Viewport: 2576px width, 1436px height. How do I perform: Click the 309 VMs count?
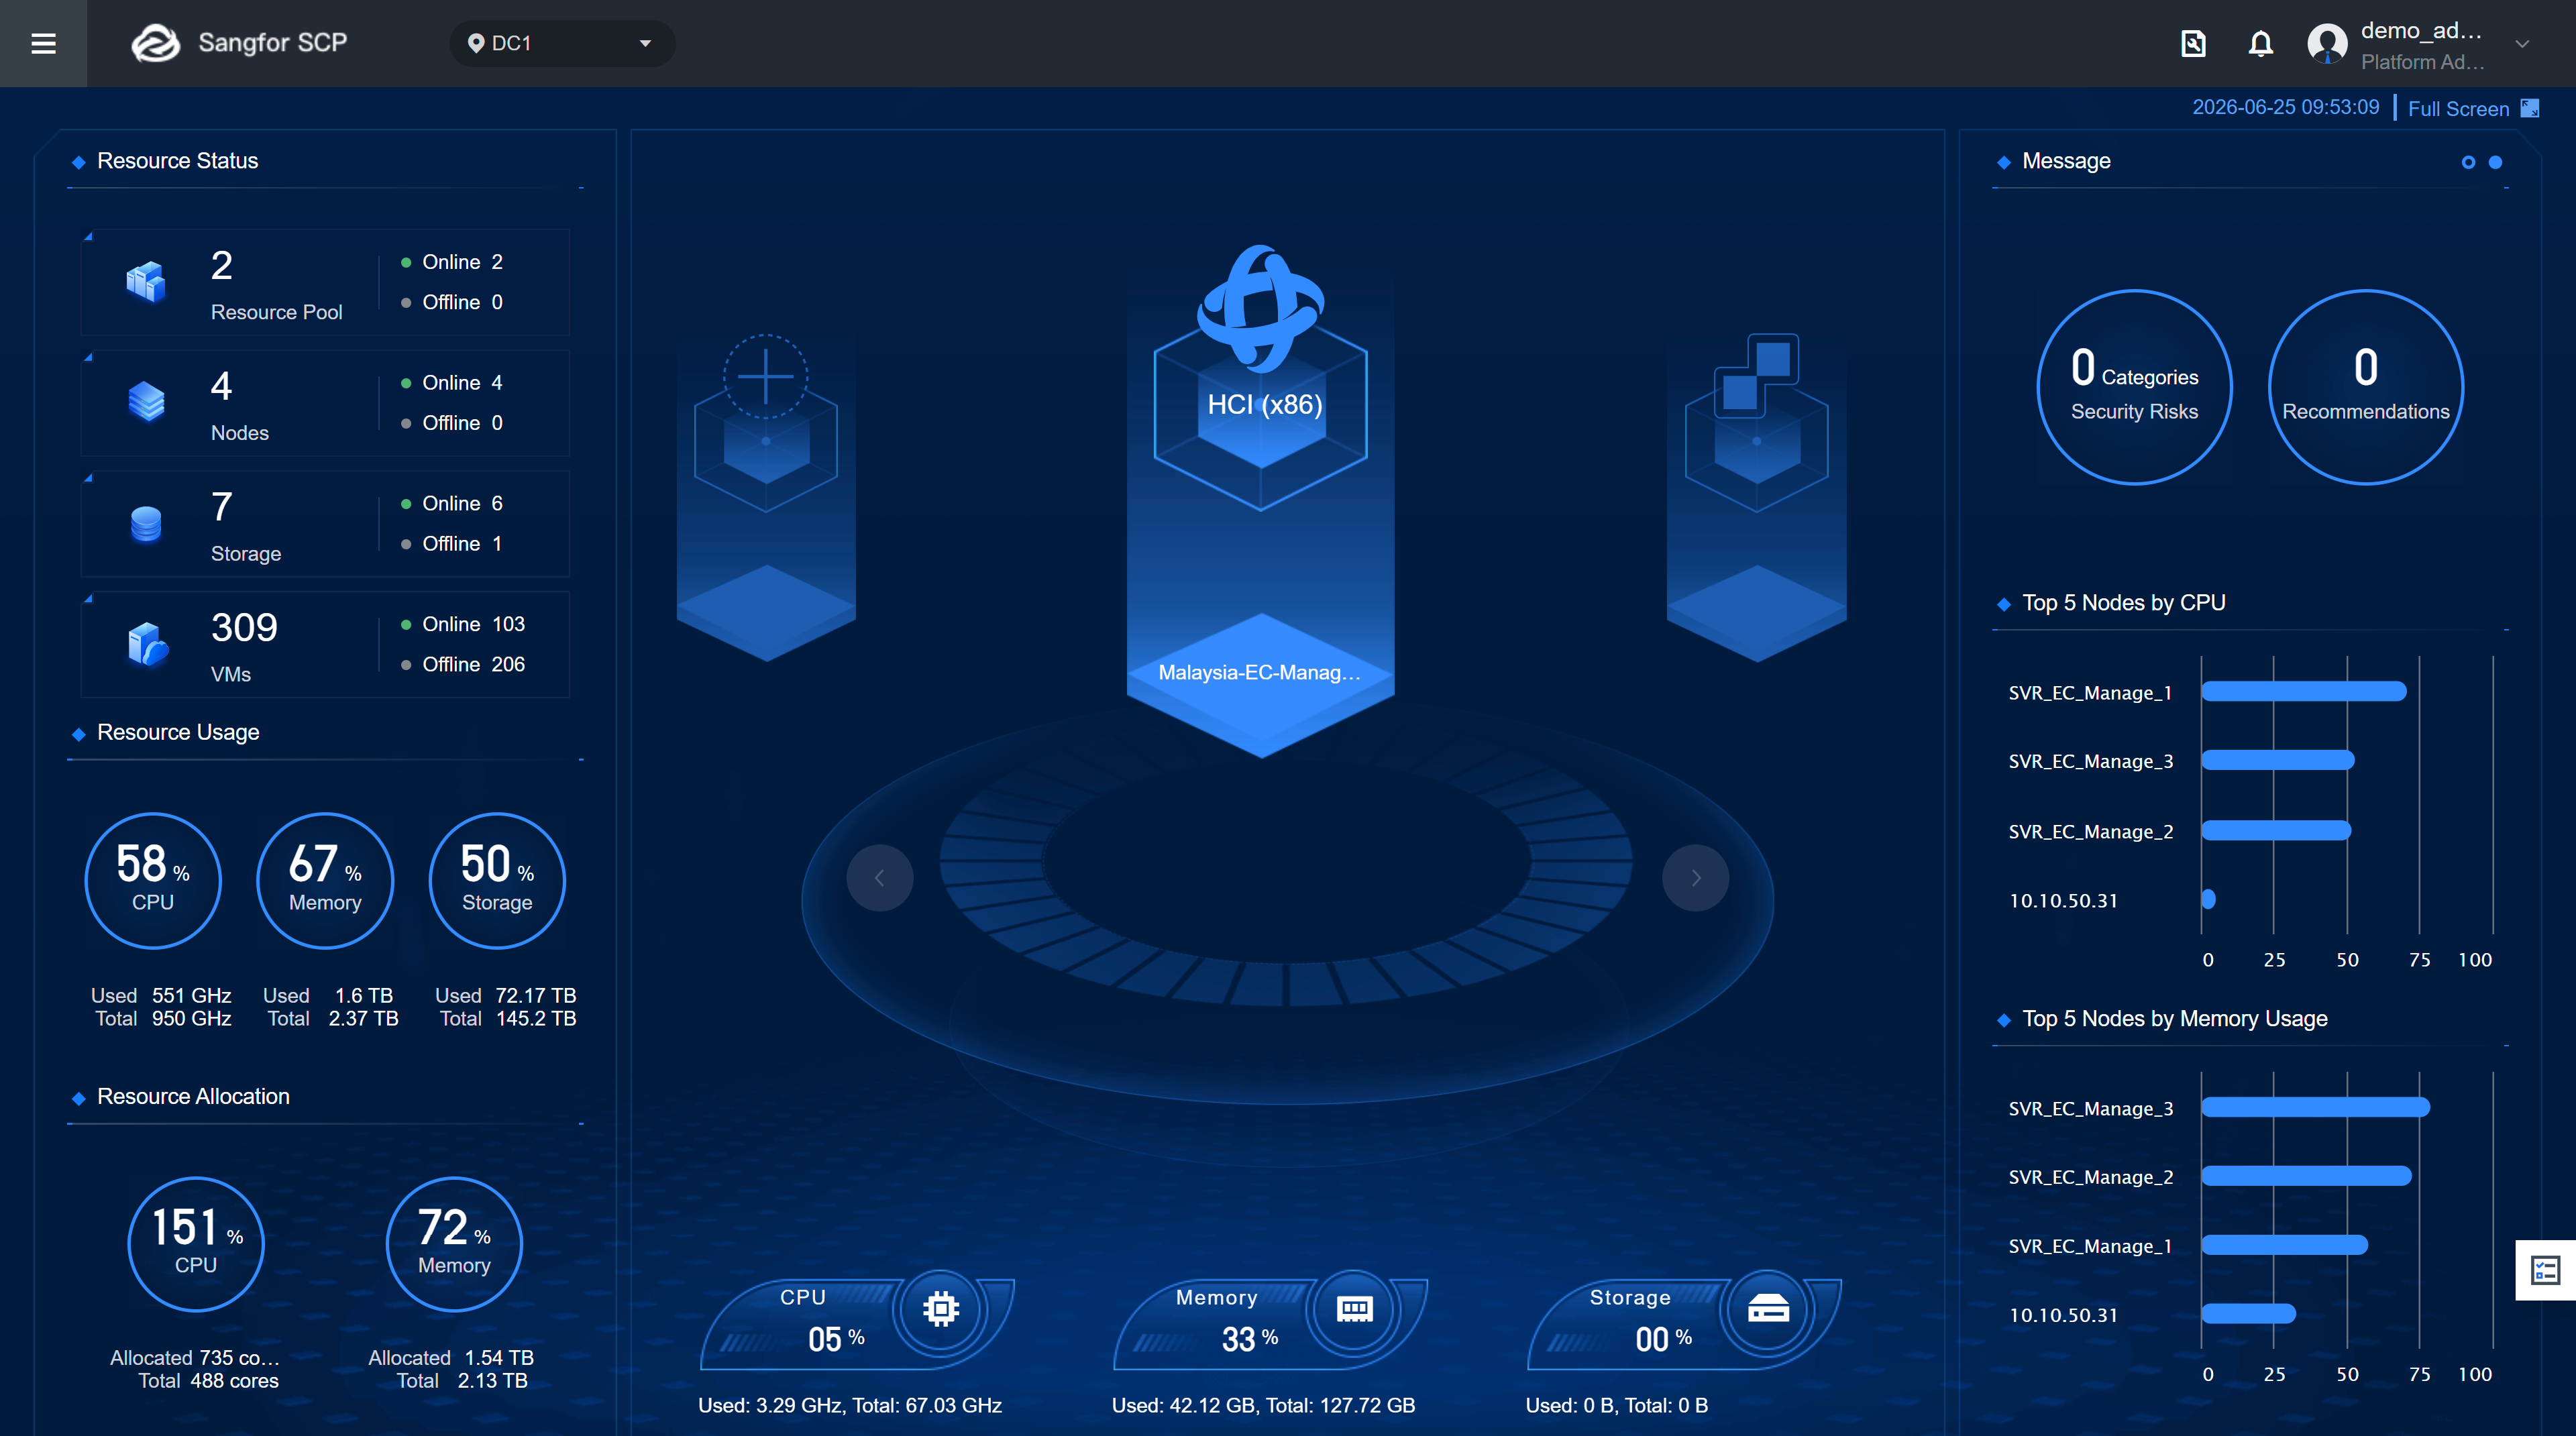[244, 627]
